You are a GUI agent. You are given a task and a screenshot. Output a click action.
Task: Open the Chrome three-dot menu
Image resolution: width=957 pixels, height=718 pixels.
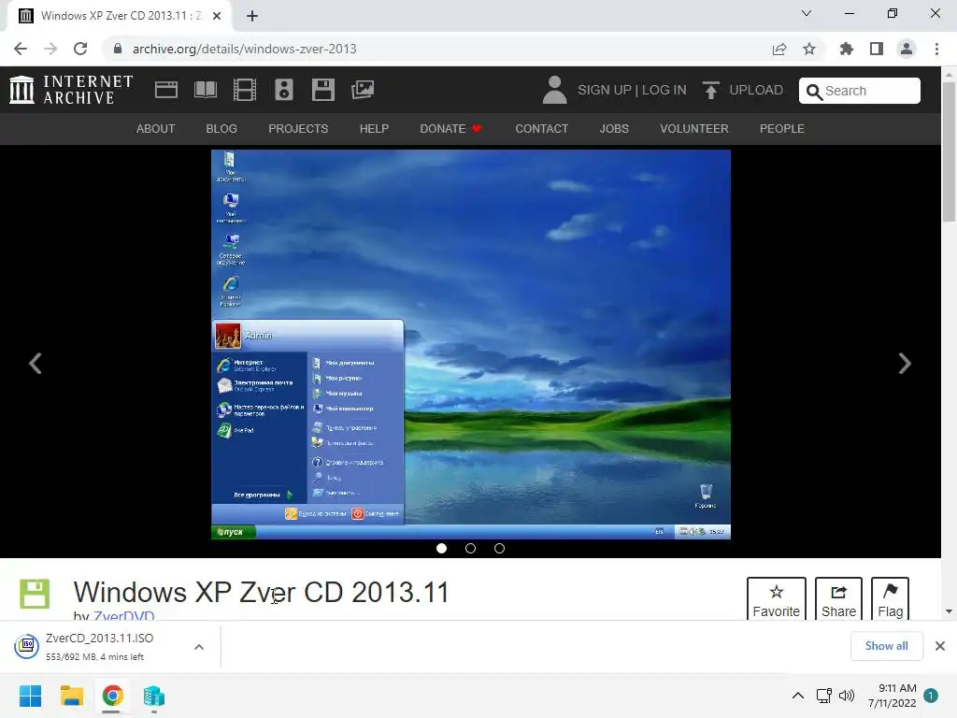tap(936, 49)
